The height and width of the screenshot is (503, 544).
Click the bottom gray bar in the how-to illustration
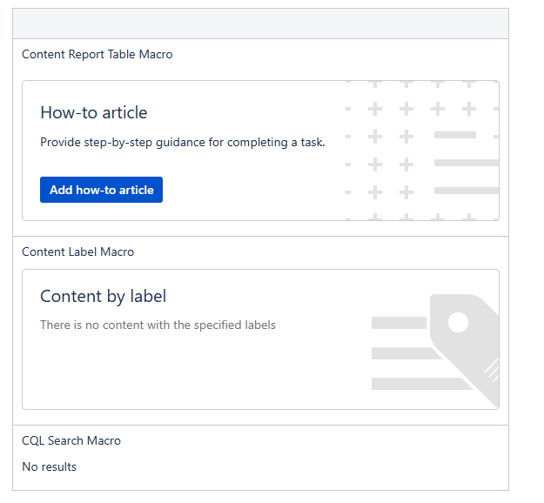click(466, 191)
